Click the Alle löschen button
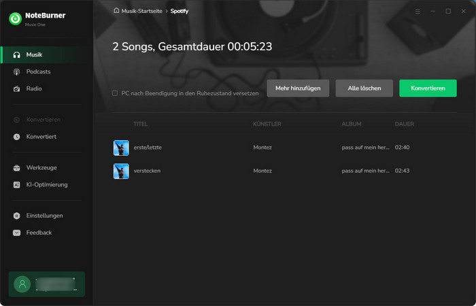This screenshot has width=476, height=306. coord(364,88)
